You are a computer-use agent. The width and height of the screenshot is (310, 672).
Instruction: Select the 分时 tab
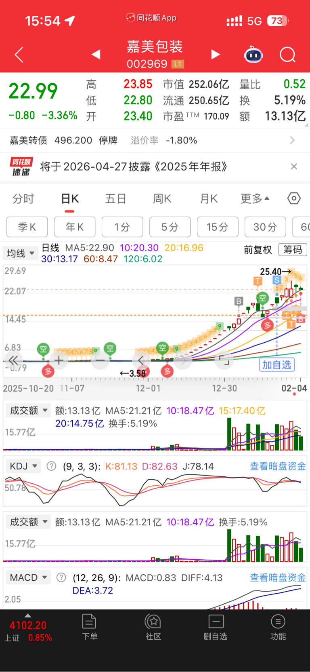23,199
